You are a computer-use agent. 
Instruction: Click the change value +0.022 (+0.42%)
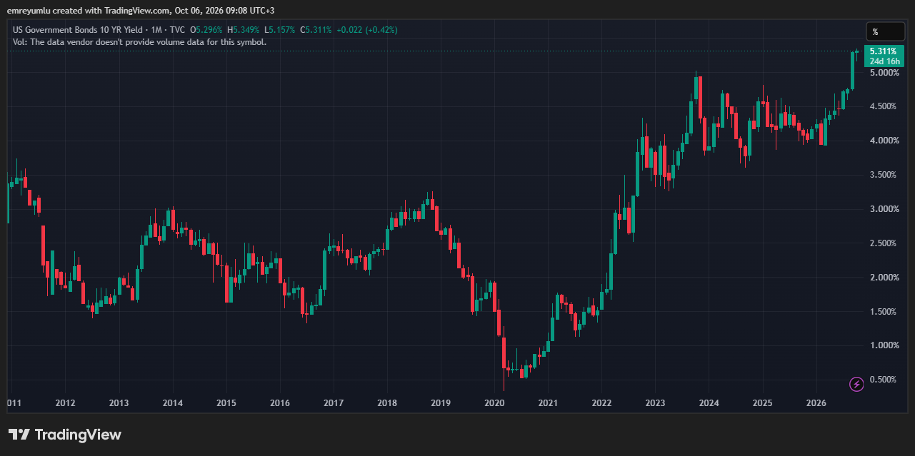(366, 30)
